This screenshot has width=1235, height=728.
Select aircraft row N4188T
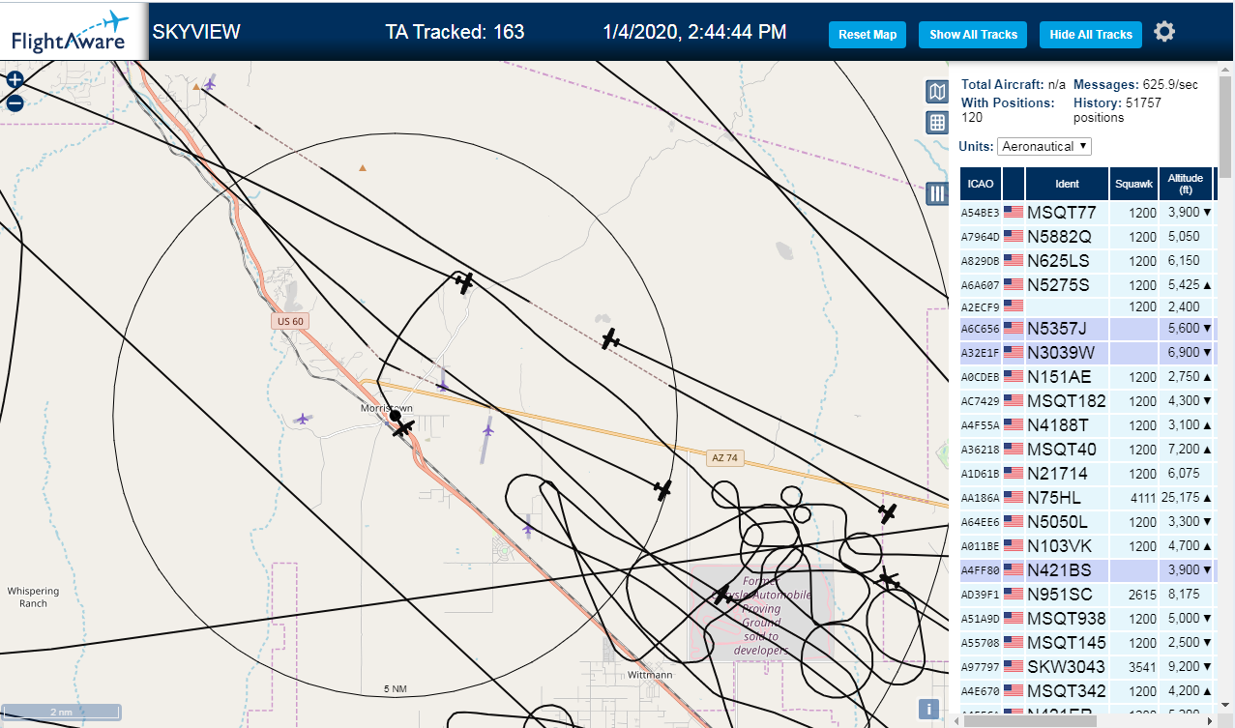click(x=1087, y=425)
